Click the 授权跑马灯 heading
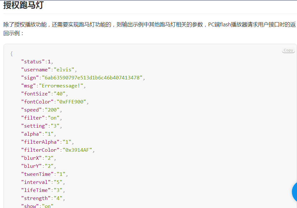The image size is (297, 208). [x=23, y=5]
